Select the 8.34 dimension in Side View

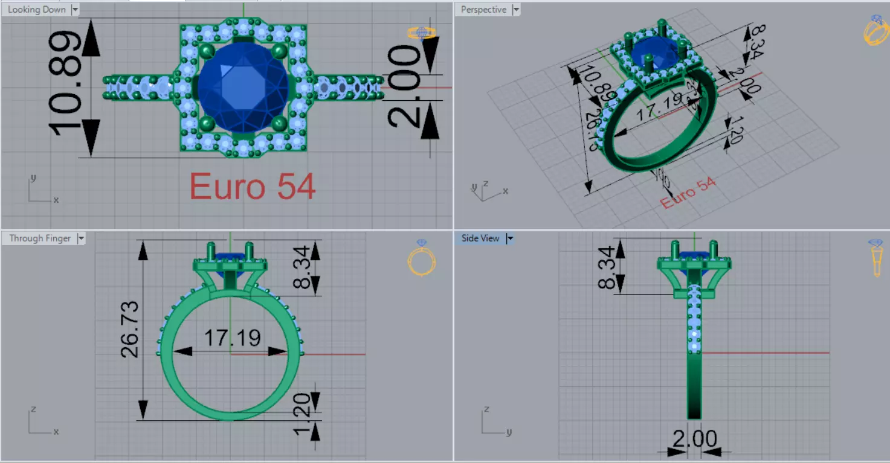607,267
